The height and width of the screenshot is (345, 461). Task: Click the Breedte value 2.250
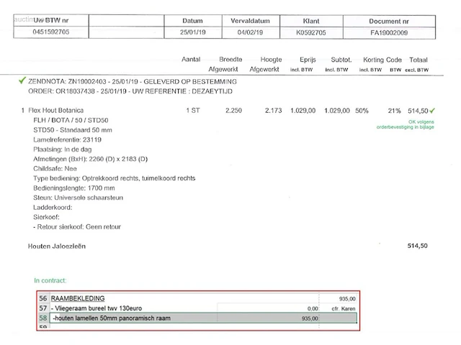click(x=233, y=111)
